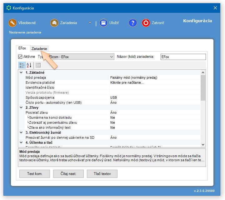Click the Čítaj nast. button
Image resolution: width=225 pixels, height=200 pixels.
tap(69, 174)
